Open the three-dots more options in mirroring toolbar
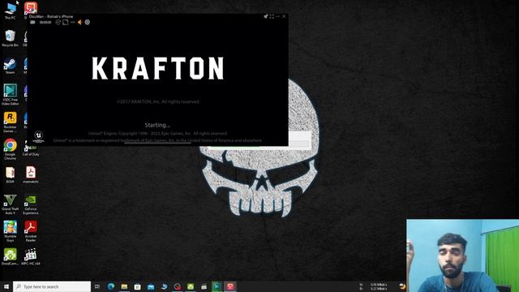Viewport: 519px width, 292px height. (72, 22)
